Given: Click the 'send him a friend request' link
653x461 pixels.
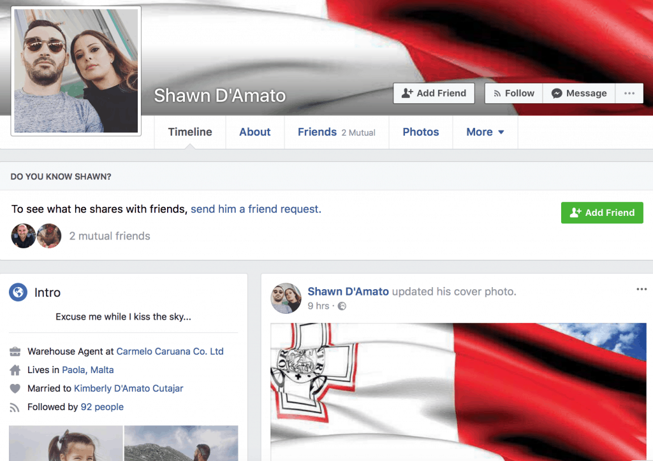Looking at the screenshot, I should click(x=256, y=209).
